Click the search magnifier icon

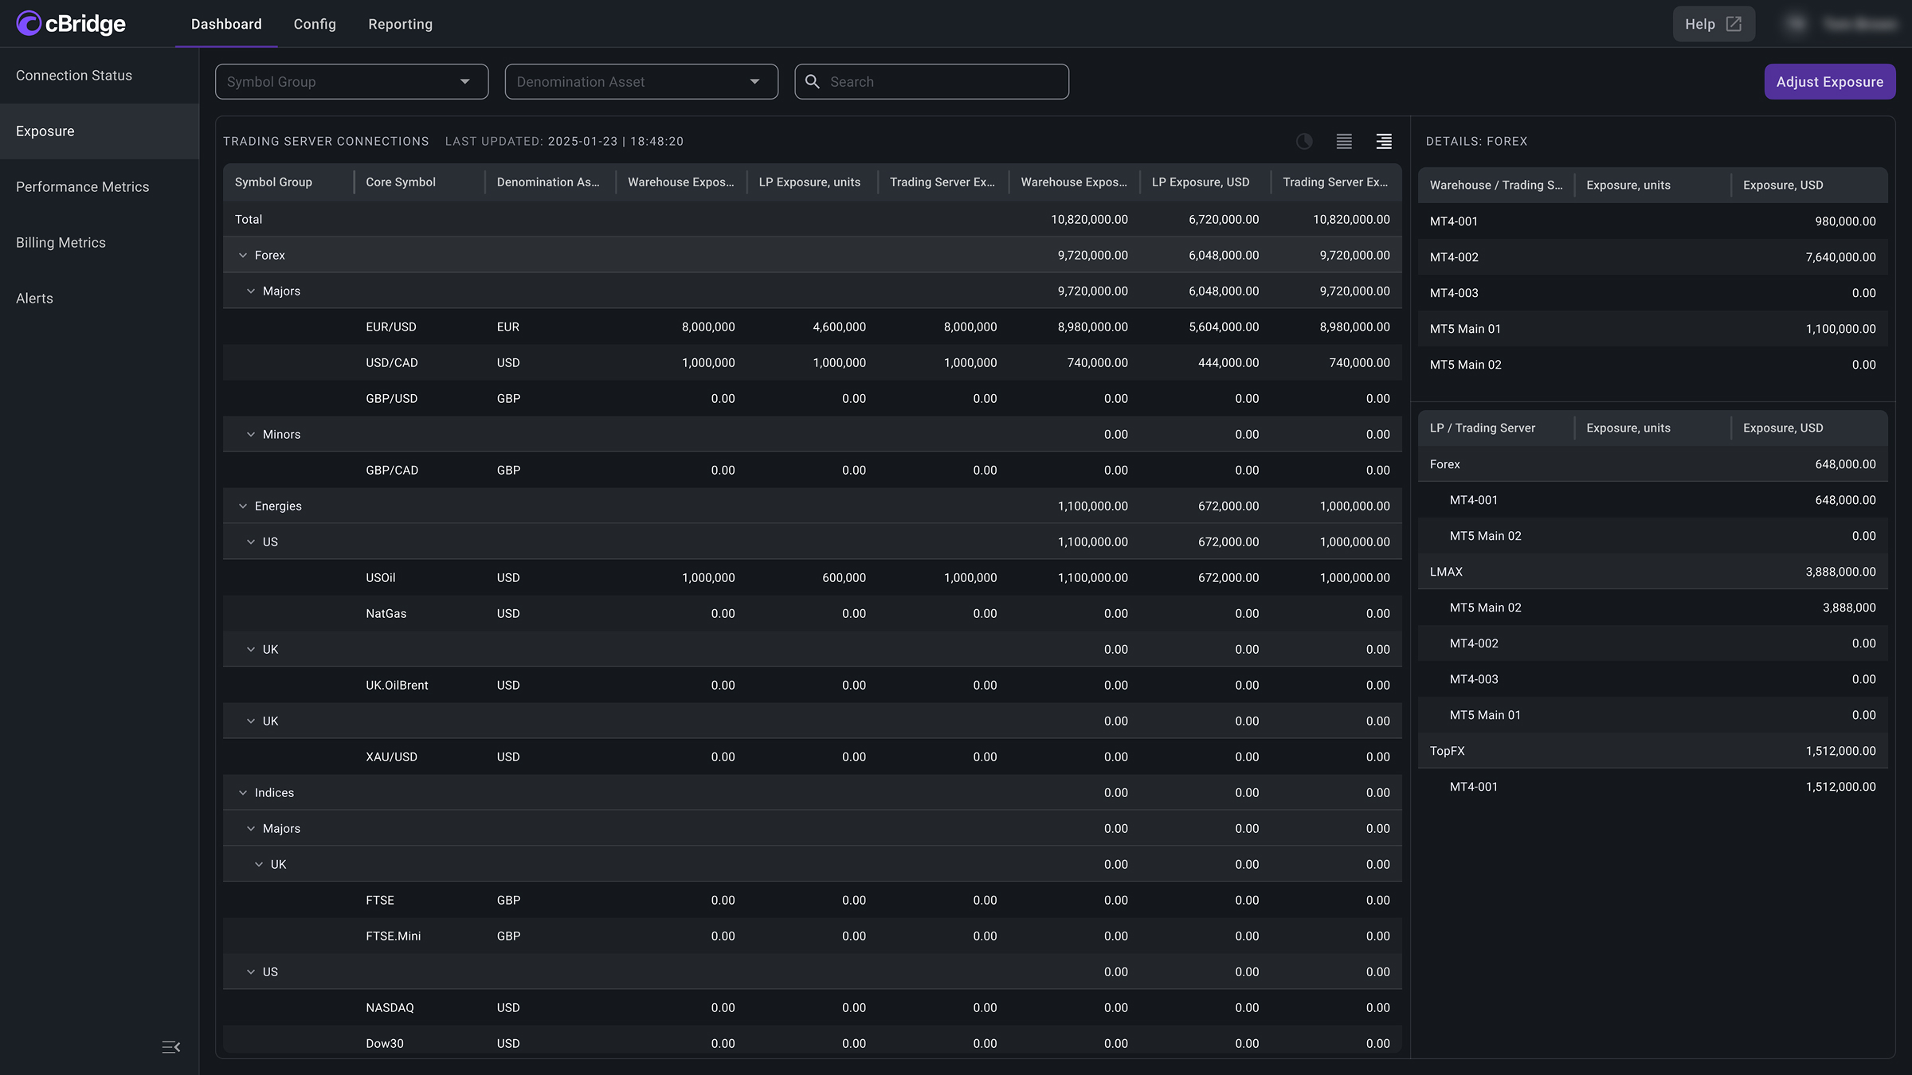(813, 81)
